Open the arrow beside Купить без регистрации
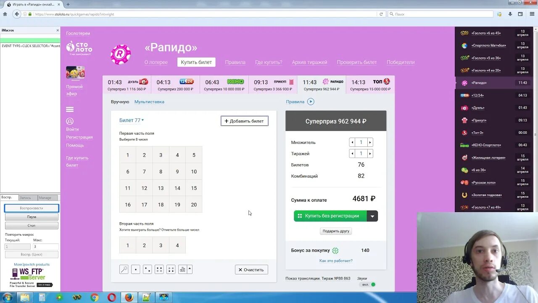538x303 pixels. pyautogui.click(x=372, y=216)
